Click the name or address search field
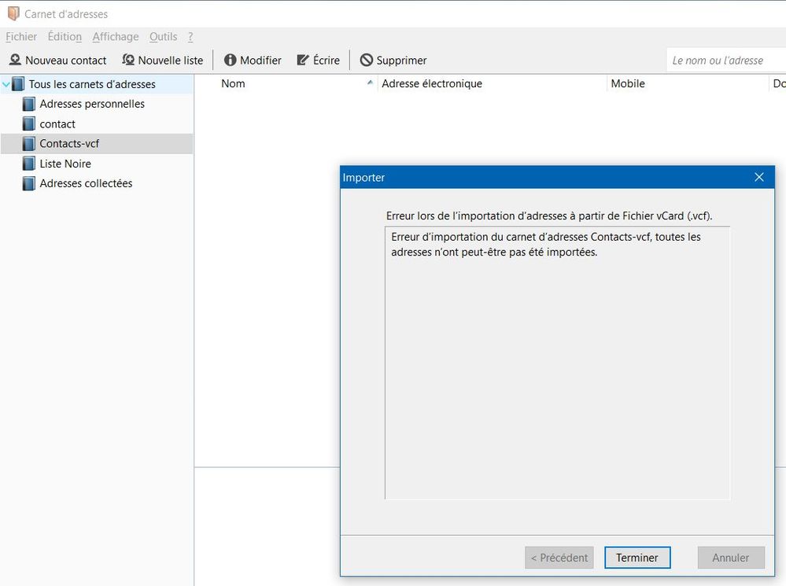The image size is (786, 586). pos(724,61)
